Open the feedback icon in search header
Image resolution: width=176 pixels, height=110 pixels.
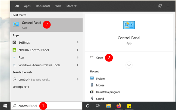coord(160,6)
